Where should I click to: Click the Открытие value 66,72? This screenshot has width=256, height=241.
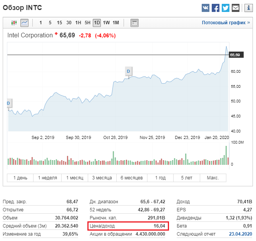pos(72,210)
